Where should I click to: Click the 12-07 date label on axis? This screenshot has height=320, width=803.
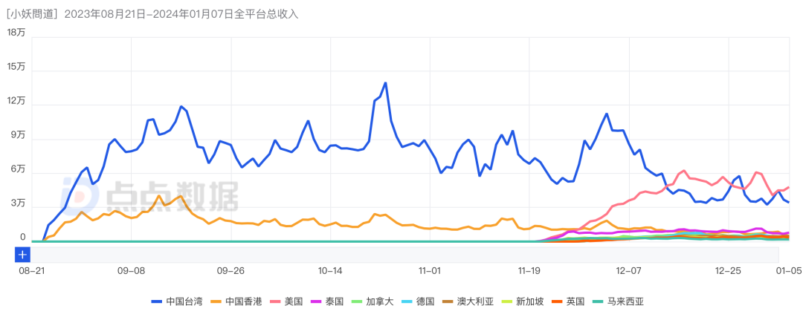[x=629, y=272]
